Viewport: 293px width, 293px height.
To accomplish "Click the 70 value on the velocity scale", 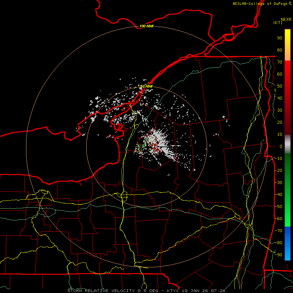I will [280, 62].
